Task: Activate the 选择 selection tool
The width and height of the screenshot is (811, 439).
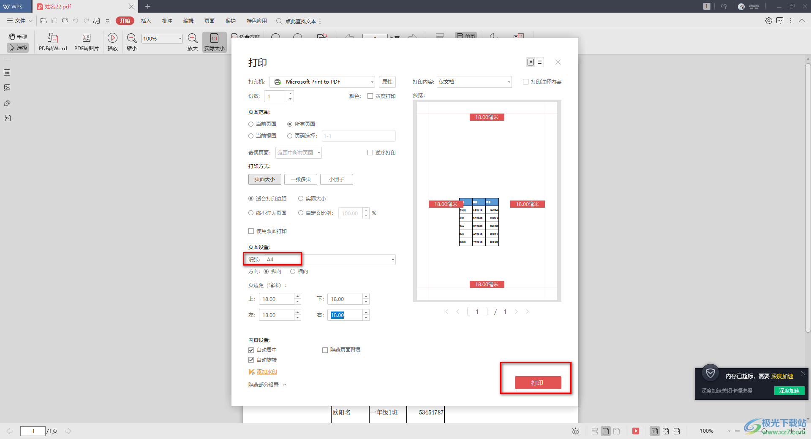Action: (x=18, y=48)
